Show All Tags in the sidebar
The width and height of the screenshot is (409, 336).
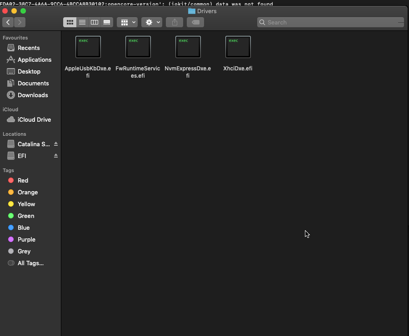(30, 263)
